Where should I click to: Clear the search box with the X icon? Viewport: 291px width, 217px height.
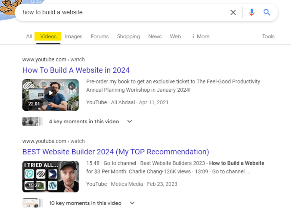point(233,12)
